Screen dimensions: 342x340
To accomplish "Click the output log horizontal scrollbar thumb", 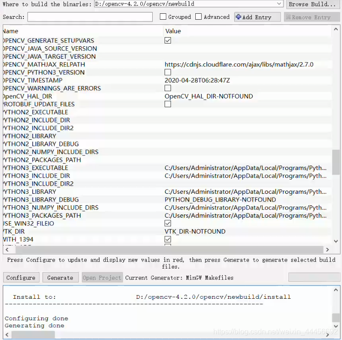I will 33,335.
